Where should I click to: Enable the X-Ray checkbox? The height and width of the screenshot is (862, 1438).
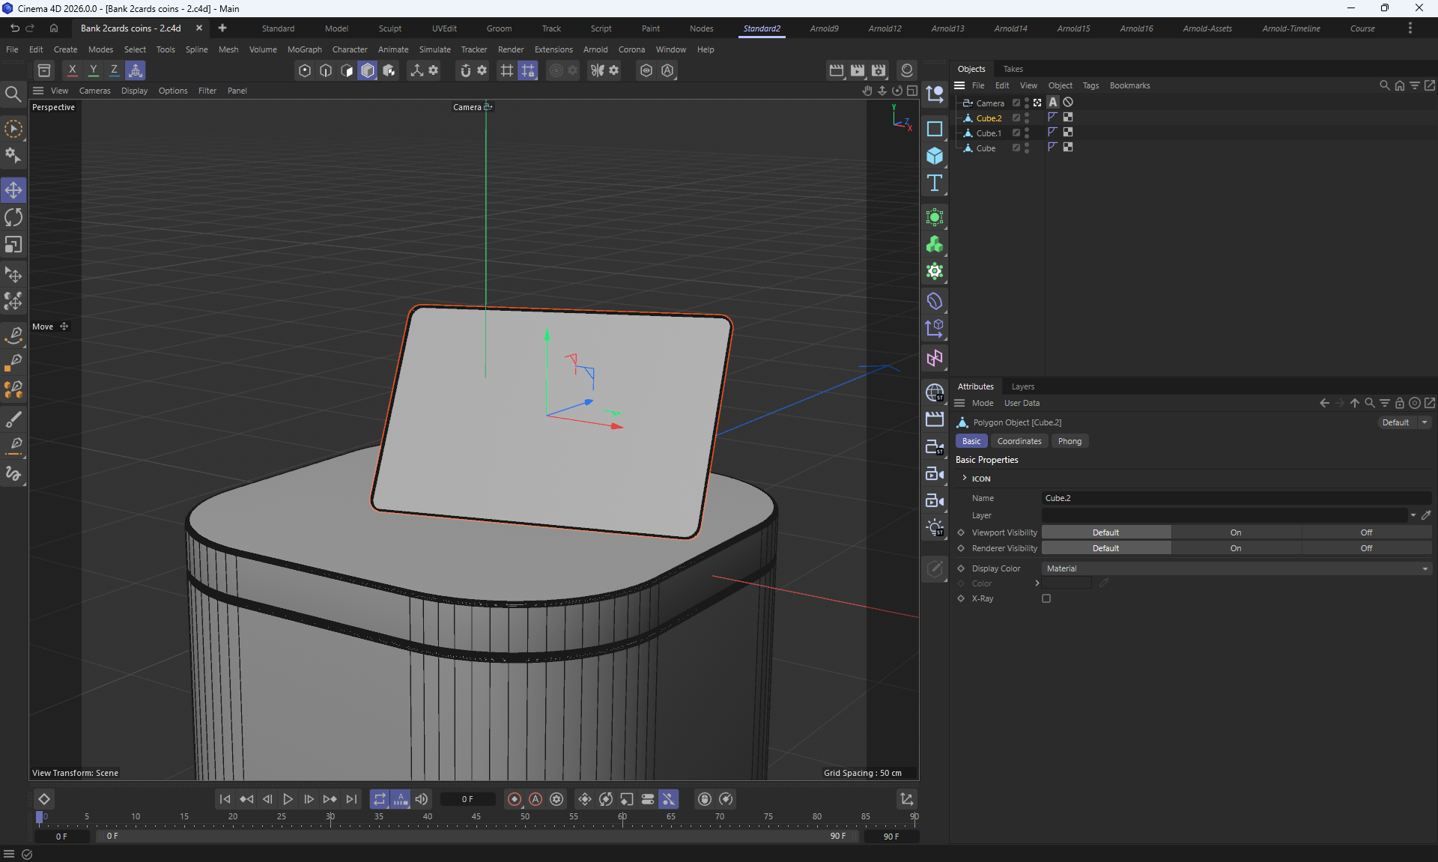click(x=1046, y=598)
